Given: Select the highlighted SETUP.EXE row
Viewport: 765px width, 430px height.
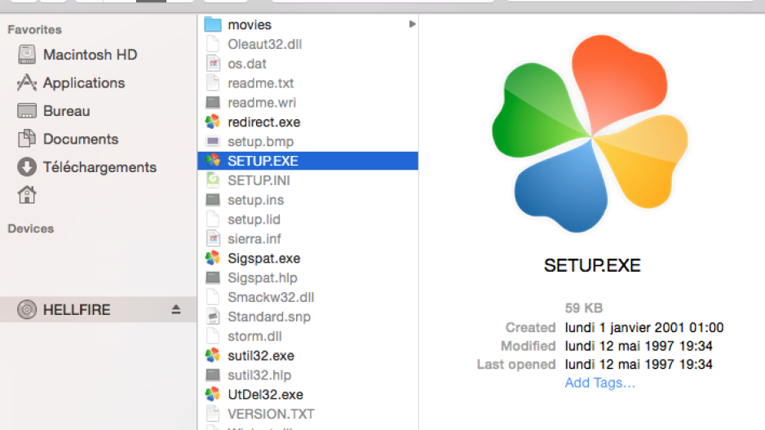Looking at the screenshot, I should tap(307, 161).
